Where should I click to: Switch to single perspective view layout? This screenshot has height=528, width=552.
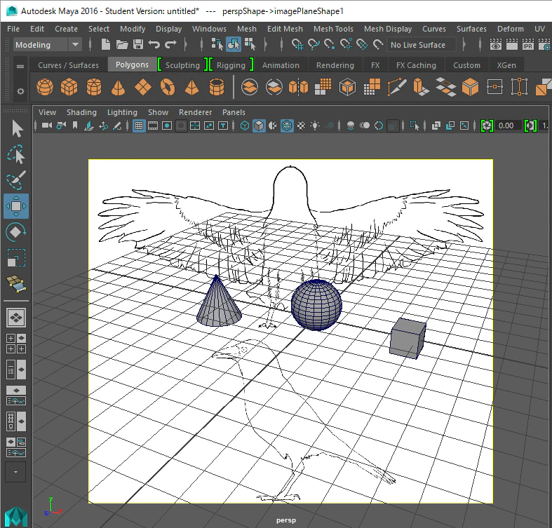coord(16,318)
